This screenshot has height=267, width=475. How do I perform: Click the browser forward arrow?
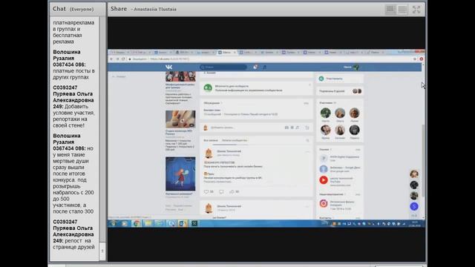[117, 59]
